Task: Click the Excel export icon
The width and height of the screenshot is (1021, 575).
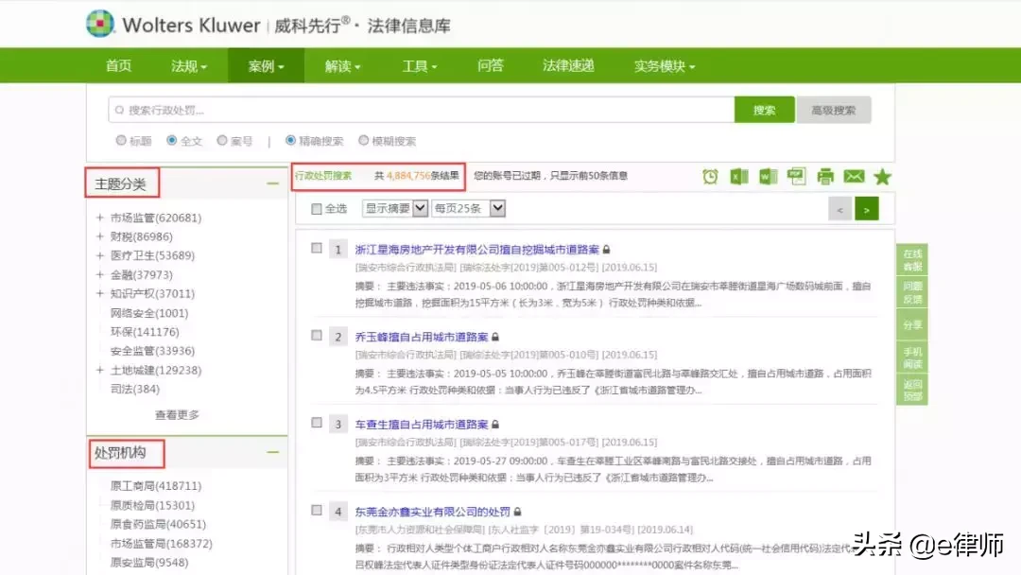Action: click(x=740, y=176)
